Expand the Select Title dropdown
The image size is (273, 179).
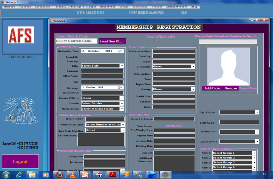122,66
